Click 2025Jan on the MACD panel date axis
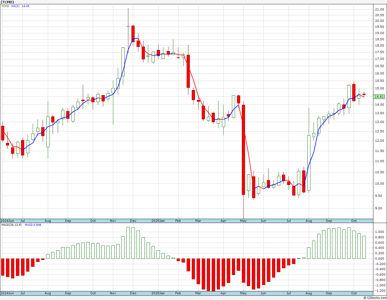The width and height of the screenshot is (387, 300). tap(158, 293)
